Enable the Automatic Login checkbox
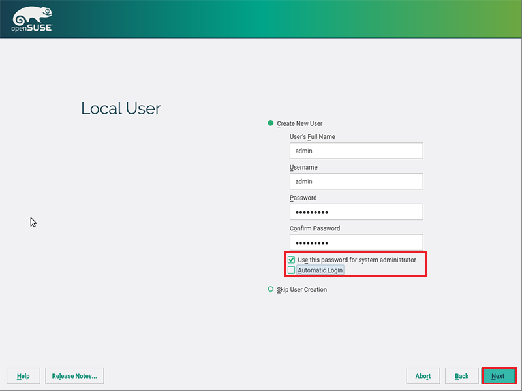This screenshot has height=391, width=522. tap(292, 270)
